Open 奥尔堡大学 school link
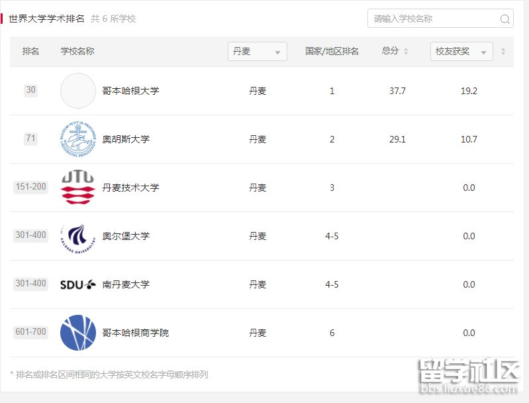The height and width of the screenshot is (403, 529). tap(126, 236)
